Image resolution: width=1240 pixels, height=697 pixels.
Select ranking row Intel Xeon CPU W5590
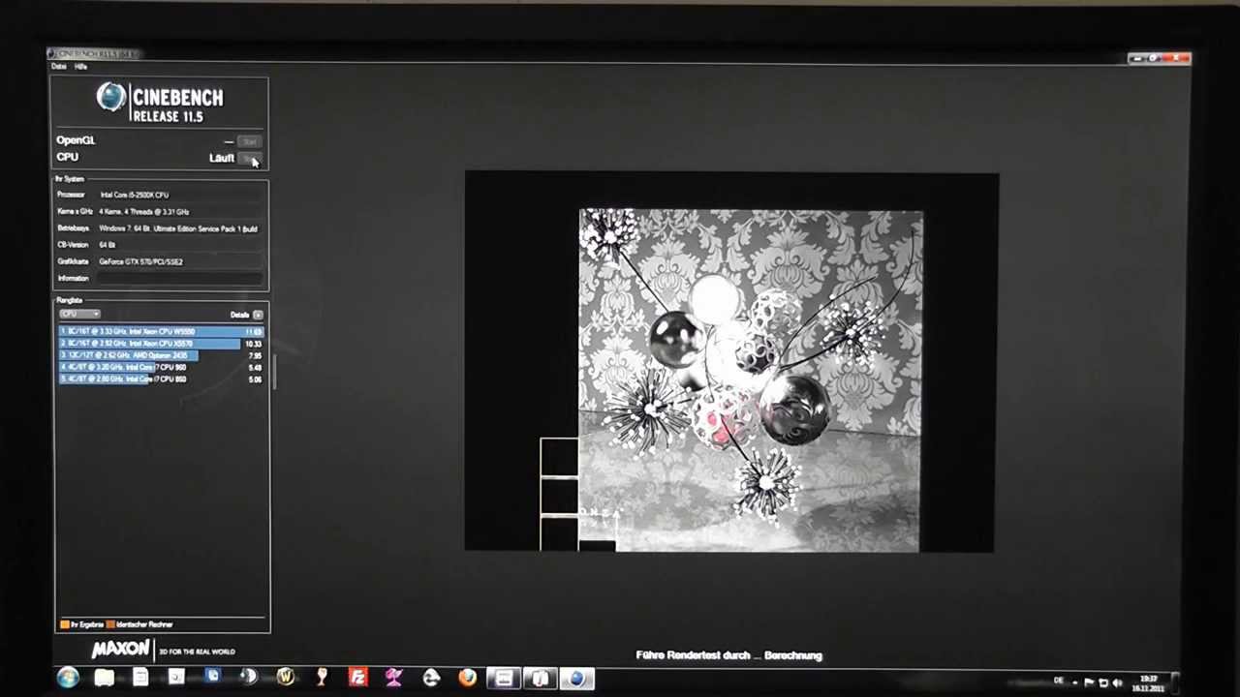click(x=161, y=332)
